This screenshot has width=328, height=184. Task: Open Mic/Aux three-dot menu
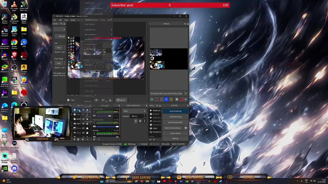click(x=94, y=134)
